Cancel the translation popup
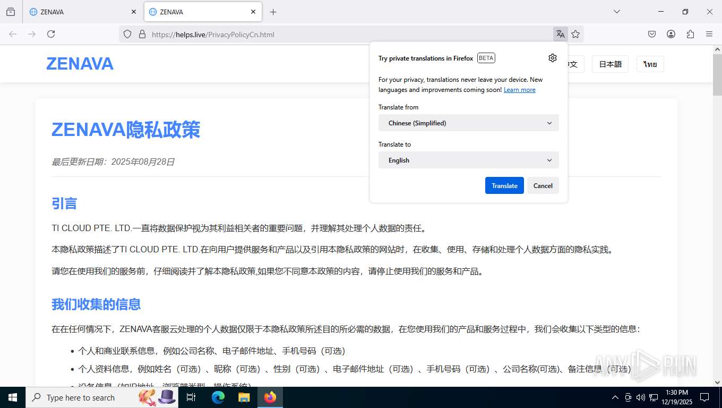722x408 pixels. 543,185
